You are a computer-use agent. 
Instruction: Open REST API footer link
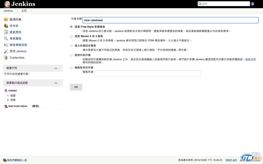pyautogui.click(x=231, y=160)
